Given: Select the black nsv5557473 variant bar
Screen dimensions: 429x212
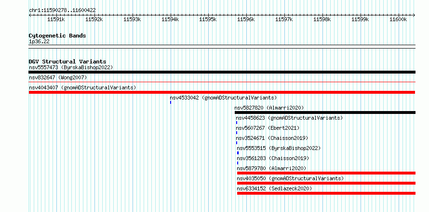Looking at the screenshot, I should [x=222, y=72].
